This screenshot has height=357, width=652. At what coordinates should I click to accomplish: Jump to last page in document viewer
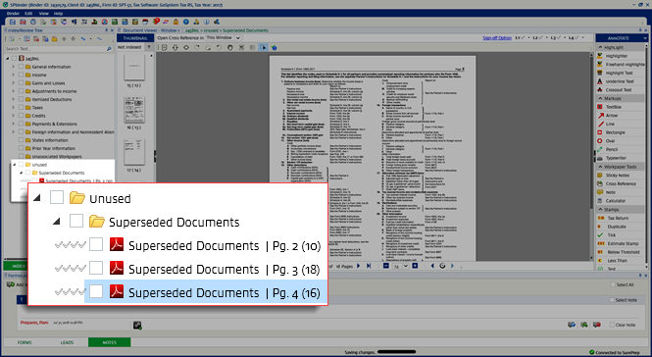[369, 266]
